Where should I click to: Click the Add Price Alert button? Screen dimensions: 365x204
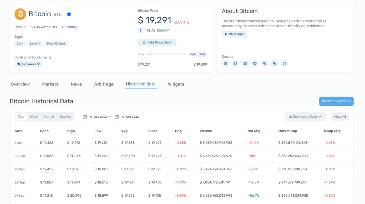coord(157,43)
